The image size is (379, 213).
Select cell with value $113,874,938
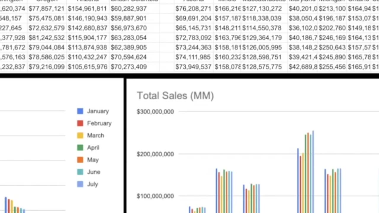(x=87, y=47)
